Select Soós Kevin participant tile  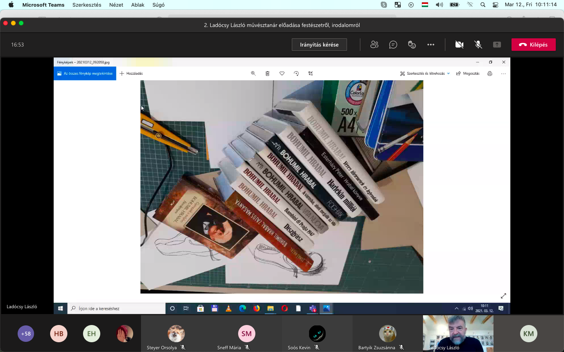coord(317,334)
